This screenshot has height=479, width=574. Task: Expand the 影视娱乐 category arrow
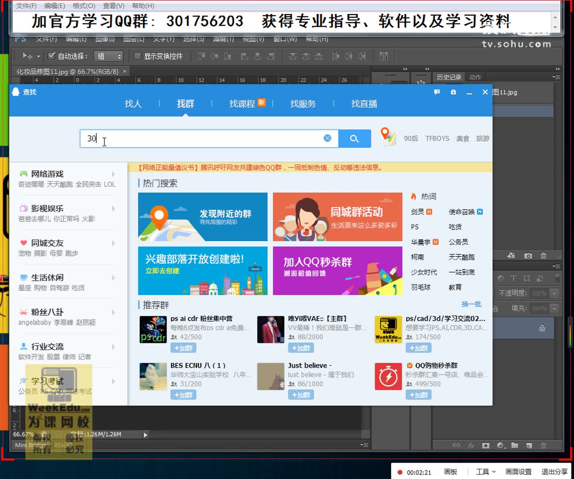point(114,209)
